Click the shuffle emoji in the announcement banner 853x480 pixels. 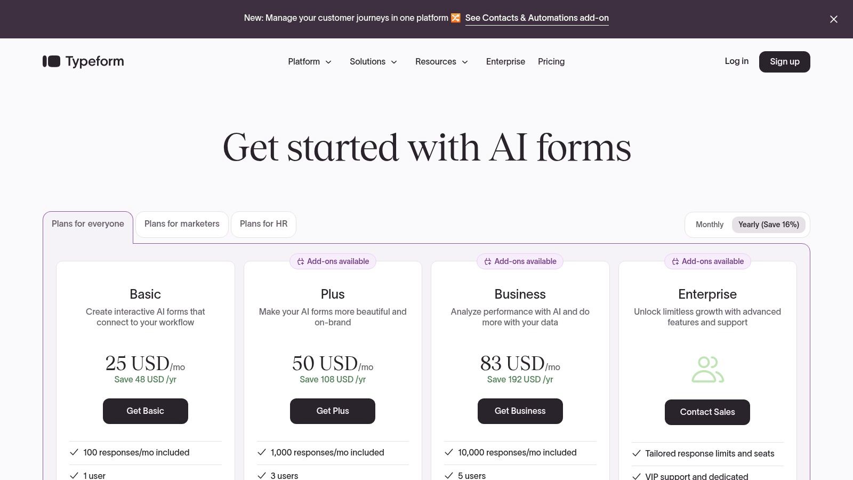click(x=456, y=18)
